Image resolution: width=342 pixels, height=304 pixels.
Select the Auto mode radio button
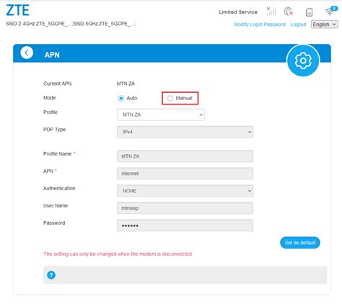tap(121, 98)
